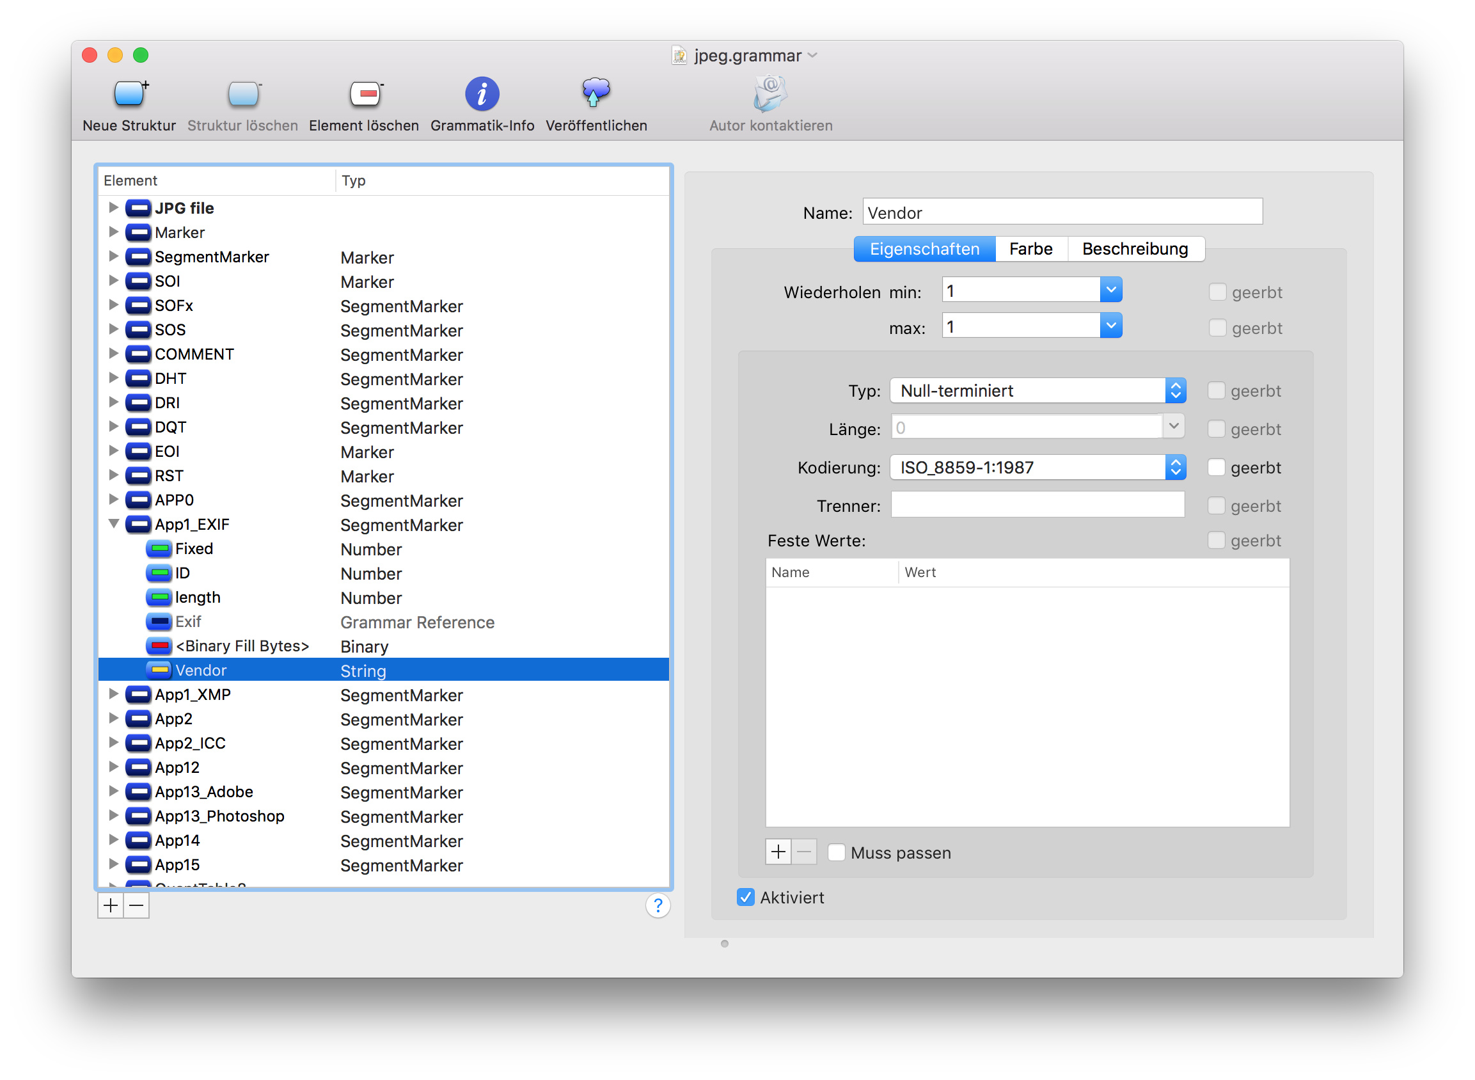Switch to the Beschreibung tab
Screen dimensions: 1475x1080
pyautogui.click(x=1135, y=250)
